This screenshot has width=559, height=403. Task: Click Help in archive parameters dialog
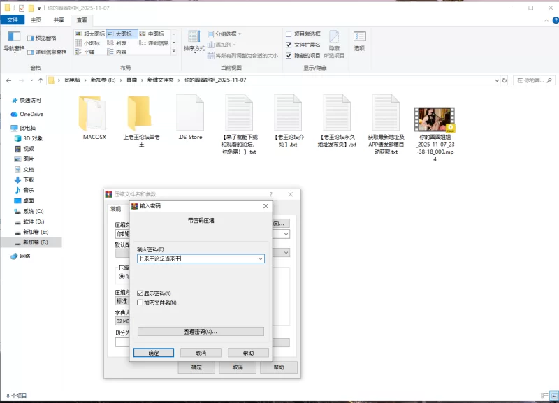(x=278, y=367)
